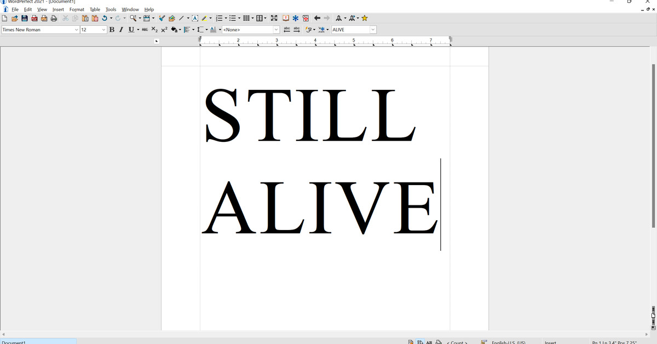Click the Publish to PDF icon
Screen dimensions: 657x344
tap(34, 19)
